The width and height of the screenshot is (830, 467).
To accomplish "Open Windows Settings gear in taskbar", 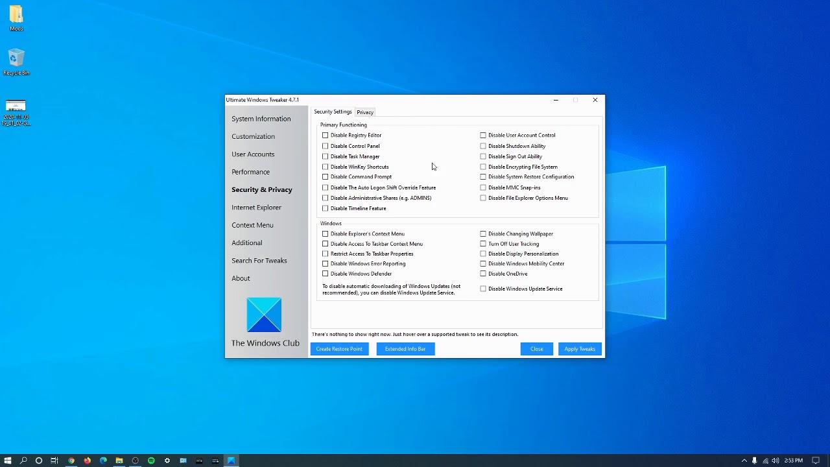I will (167, 461).
